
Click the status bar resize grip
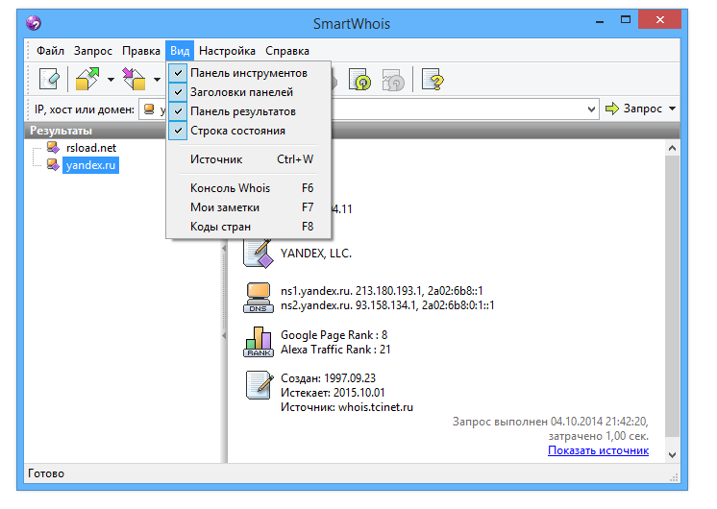point(674,477)
